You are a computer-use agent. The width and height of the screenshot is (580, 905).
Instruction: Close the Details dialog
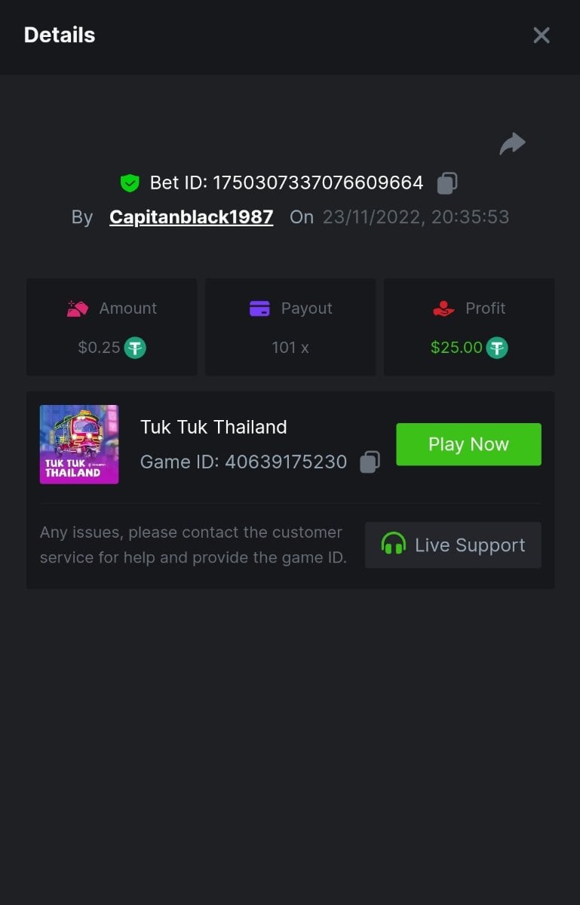pyautogui.click(x=542, y=35)
